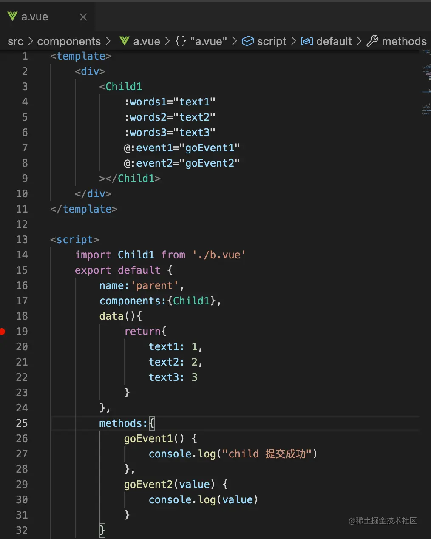
Task: Click the console.log("child 提交成功") statement
Action: coord(233,454)
